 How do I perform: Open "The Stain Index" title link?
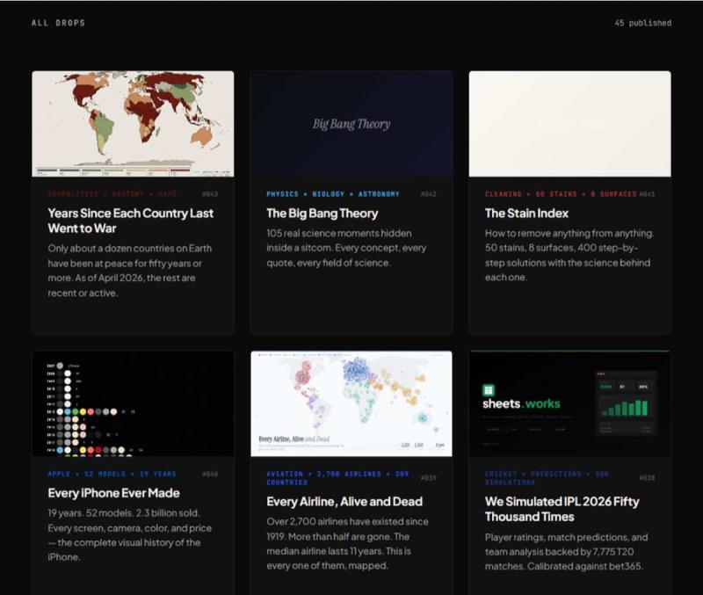[x=526, y=214]
